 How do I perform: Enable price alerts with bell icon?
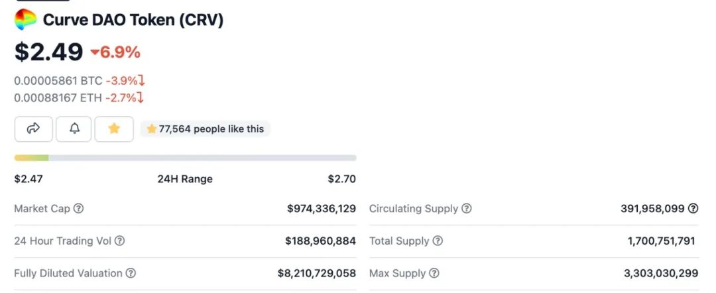74,129
